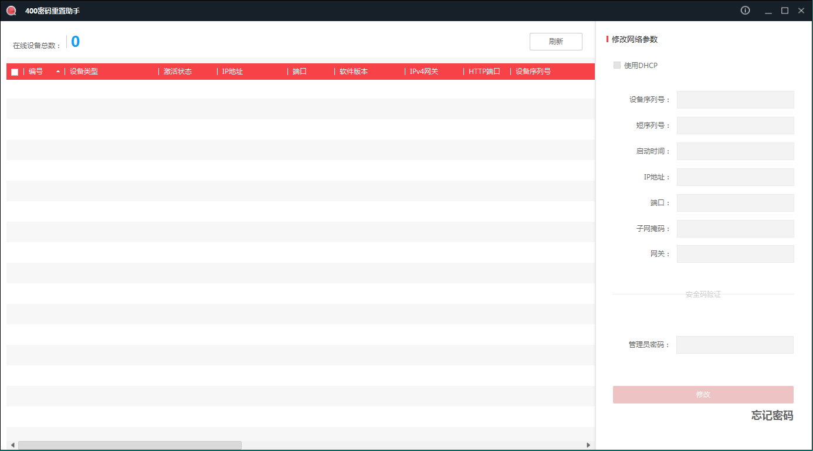Click the 修改 button
The width and height of the screenshot is (813, 451).
coord(703,395)
